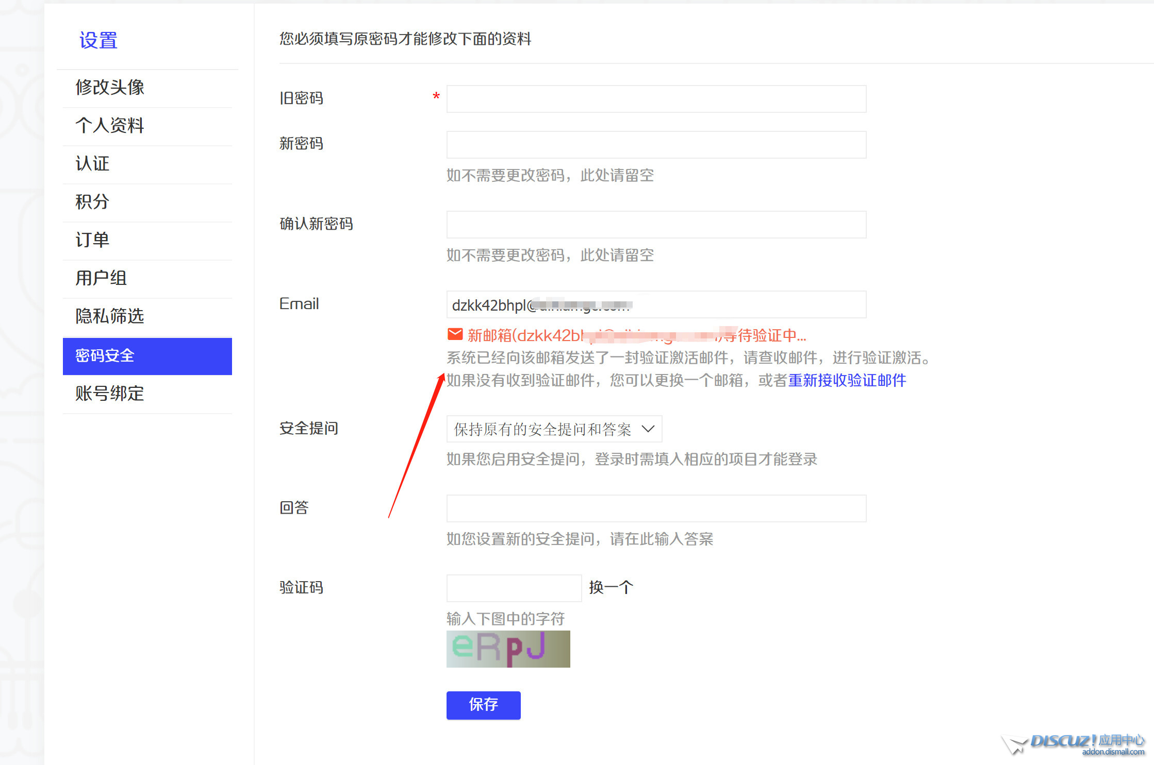Open 隐私筛选 settings
Viewport: 1154px width, 765px height.
(x=109, y=316)
